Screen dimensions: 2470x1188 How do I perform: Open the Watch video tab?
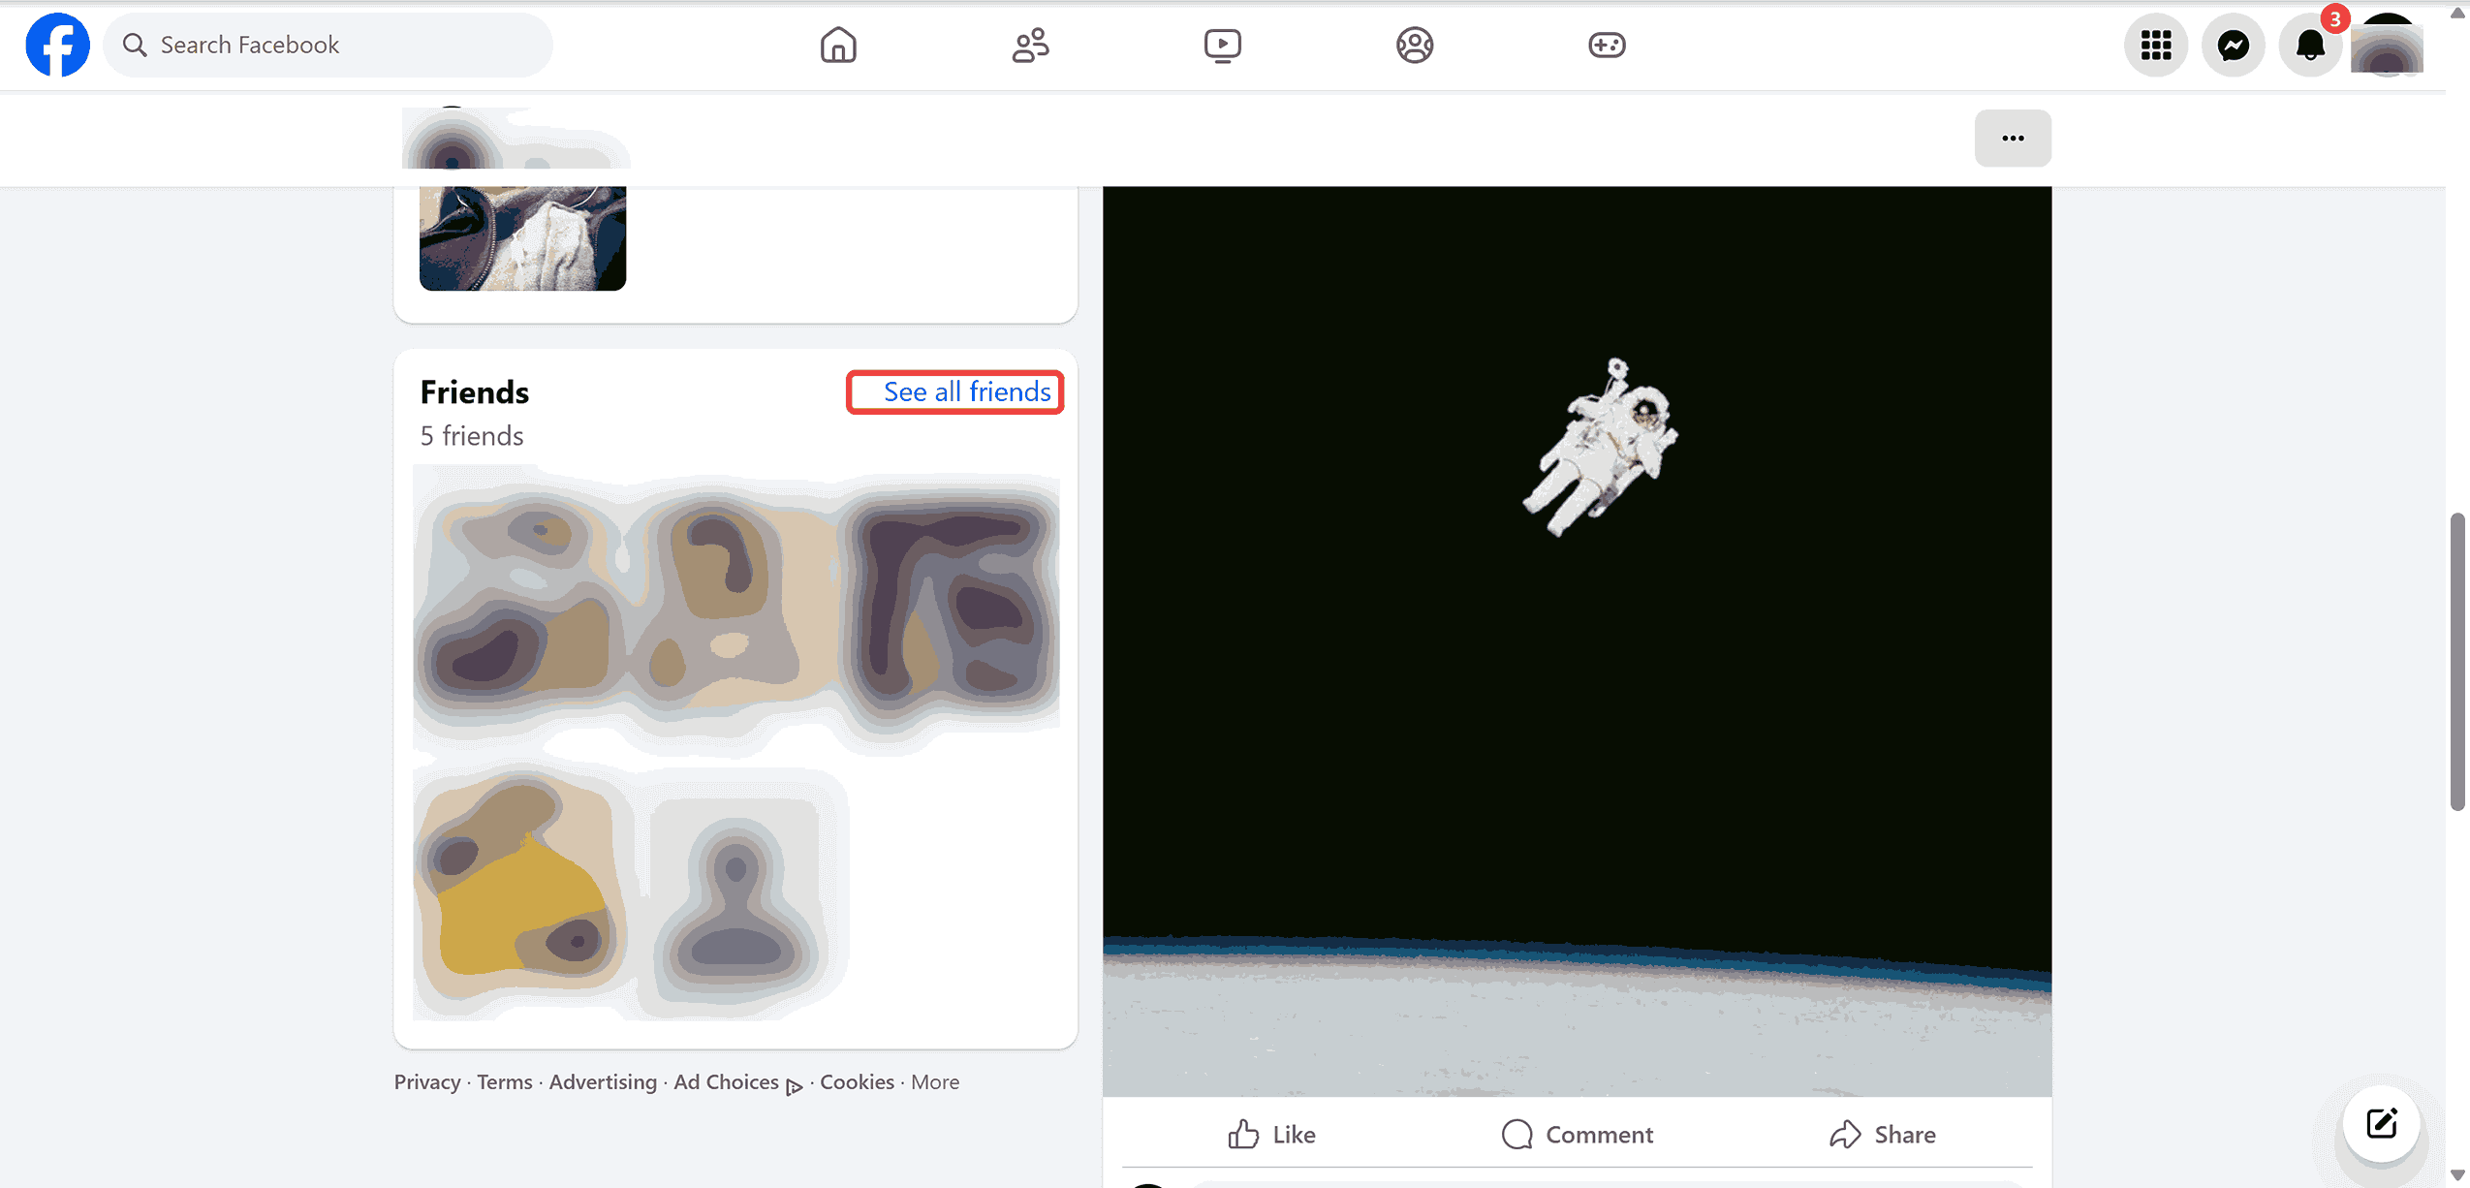click(x=1222, y=45)
